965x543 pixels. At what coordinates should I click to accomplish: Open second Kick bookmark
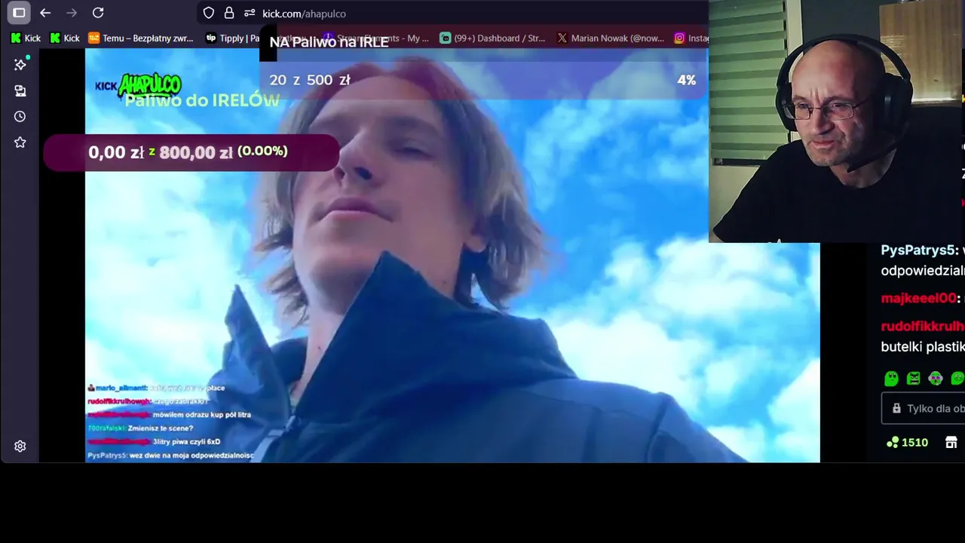[65, 38]
